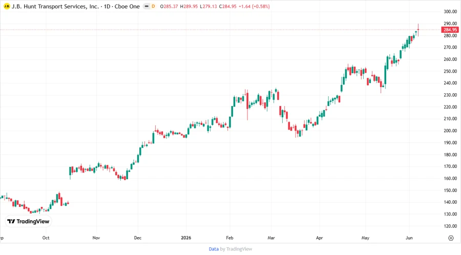Click the 250.00 price axis label
Image resolution: width=461 pixels, height=255 pixels.
[450, 71]
